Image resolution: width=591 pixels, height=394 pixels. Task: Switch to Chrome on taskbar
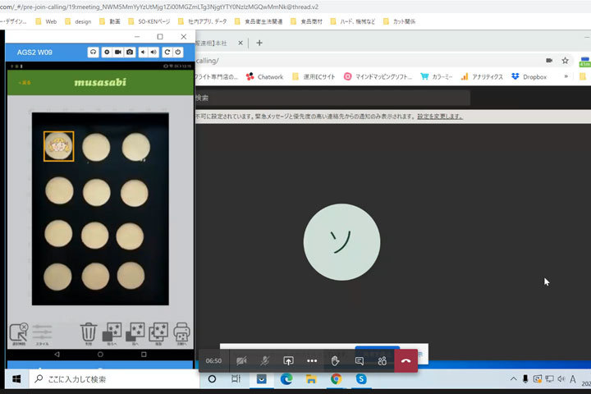tap(337, 379)
